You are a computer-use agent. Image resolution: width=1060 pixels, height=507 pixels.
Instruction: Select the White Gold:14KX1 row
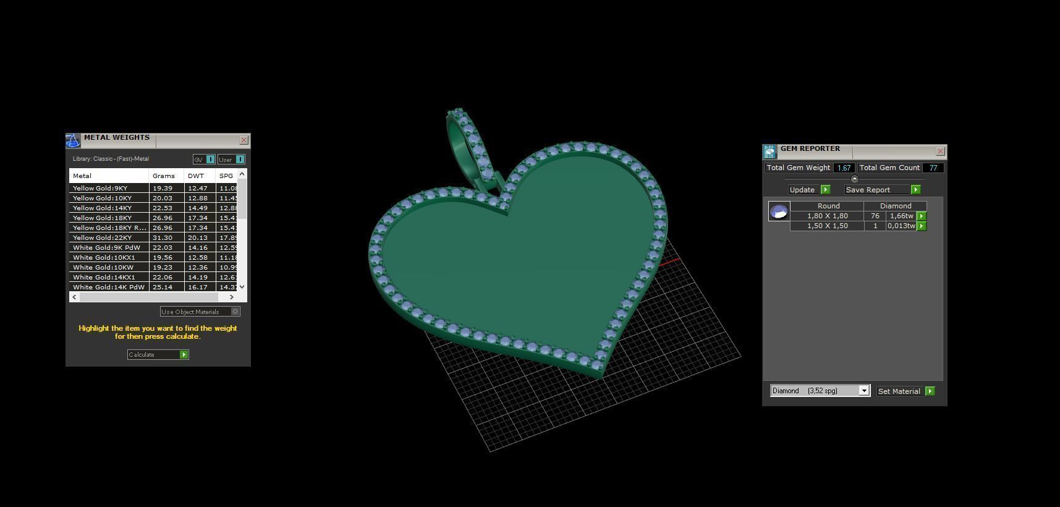(153, 277)
